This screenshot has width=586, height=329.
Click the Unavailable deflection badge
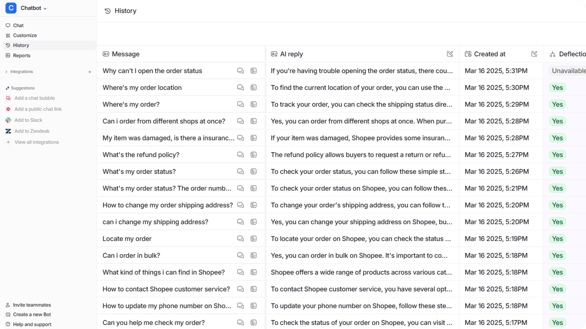point(568,71)
